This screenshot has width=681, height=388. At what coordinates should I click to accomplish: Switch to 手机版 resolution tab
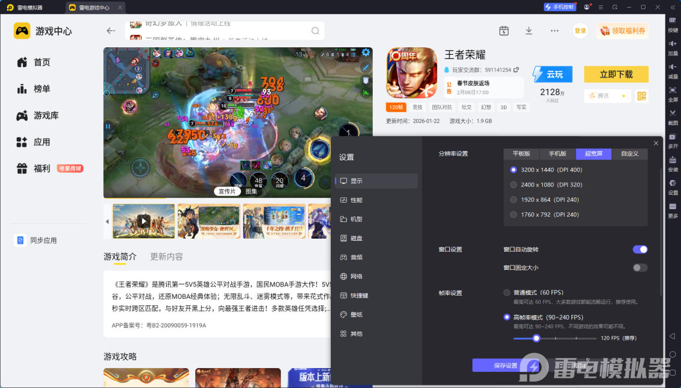pyautogui.click(x=557, y=154)
